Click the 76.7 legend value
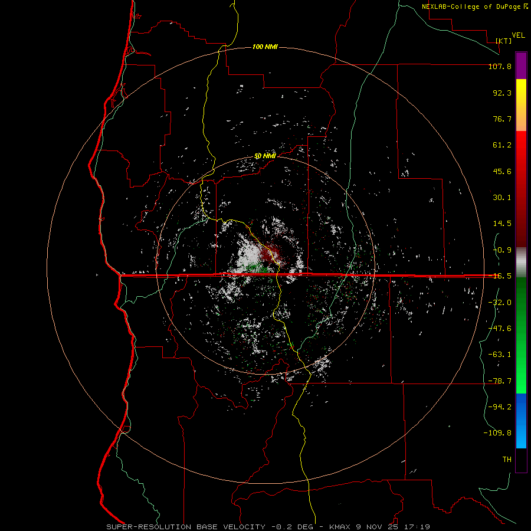Viewport: 531px width, 531px height. coord(502,119)
